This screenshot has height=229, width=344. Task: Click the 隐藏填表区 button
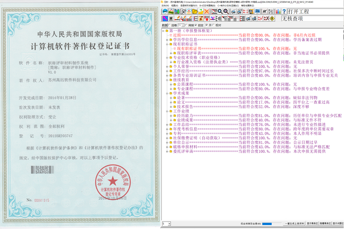tap(325, 224)
